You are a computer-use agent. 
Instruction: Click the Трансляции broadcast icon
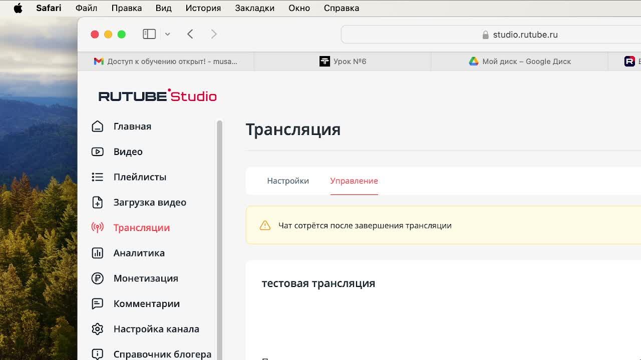98,227
